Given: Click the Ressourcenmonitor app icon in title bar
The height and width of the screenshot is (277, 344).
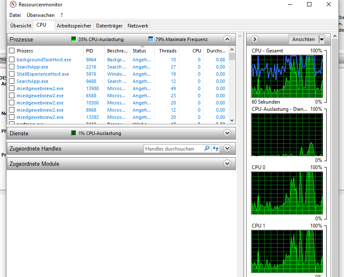Looking at the screenshot, I should 13,4.
